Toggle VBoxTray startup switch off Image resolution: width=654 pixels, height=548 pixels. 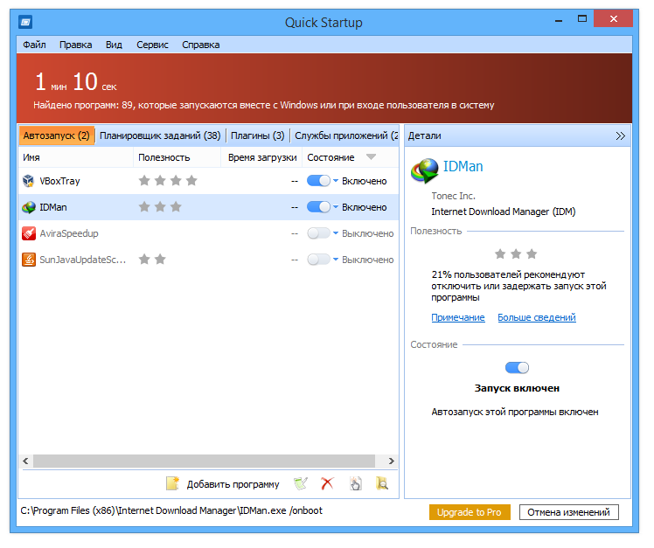318,181
